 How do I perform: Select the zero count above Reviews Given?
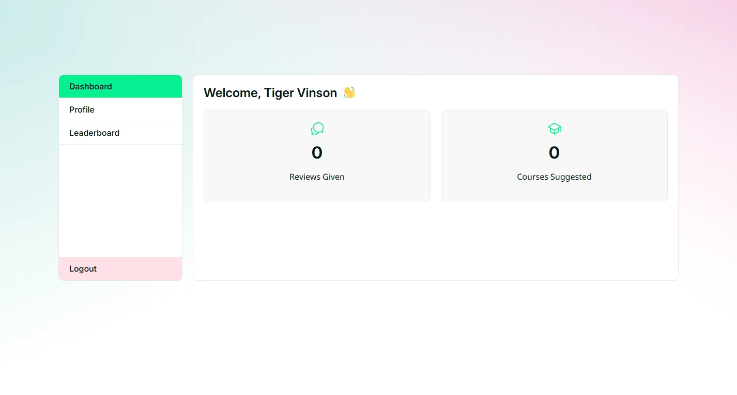(317, 153)
